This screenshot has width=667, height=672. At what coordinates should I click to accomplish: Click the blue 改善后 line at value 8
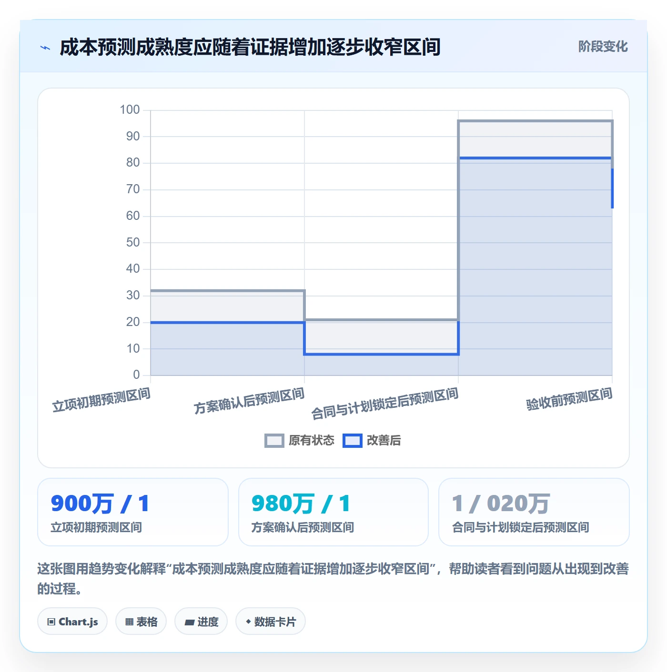pyautogui.click(x=382, y=354)
